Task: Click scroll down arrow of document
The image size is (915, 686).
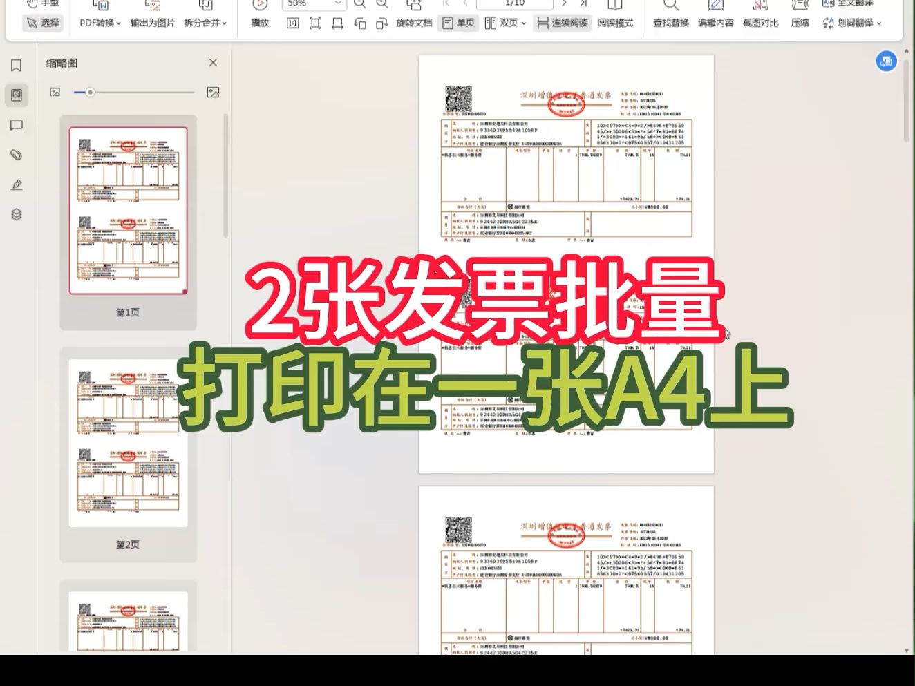Action: (x=907, y=650)
